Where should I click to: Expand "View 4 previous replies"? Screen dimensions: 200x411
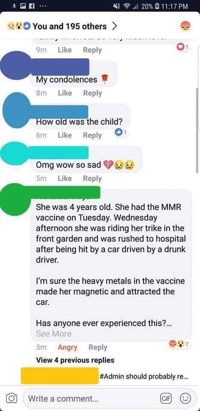[x=75, y=360]
